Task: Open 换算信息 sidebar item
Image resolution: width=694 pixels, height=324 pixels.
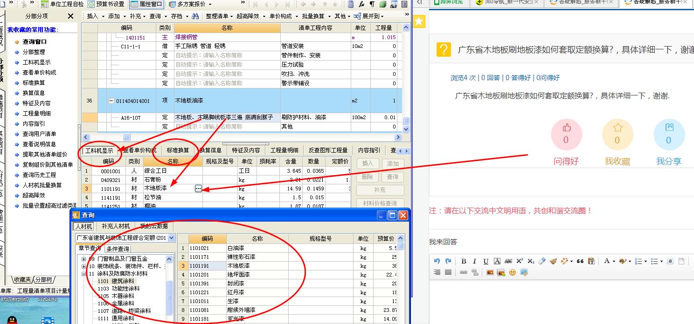Action: (34, 93)
